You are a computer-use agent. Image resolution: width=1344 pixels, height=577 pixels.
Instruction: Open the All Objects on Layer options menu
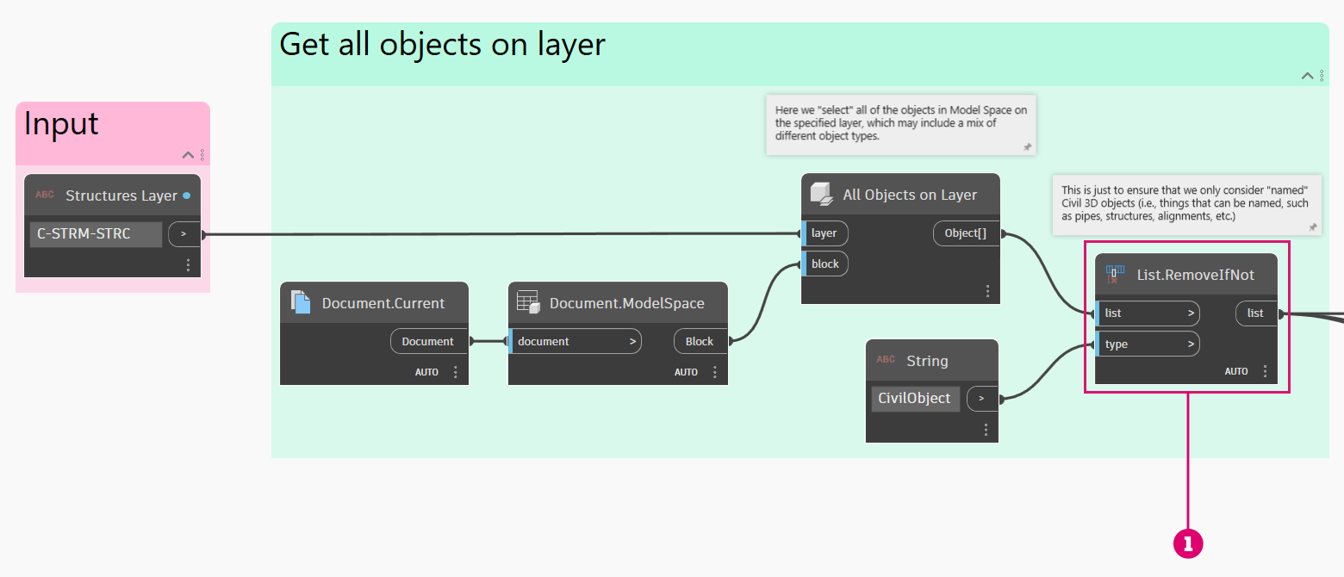click(987, 291)
